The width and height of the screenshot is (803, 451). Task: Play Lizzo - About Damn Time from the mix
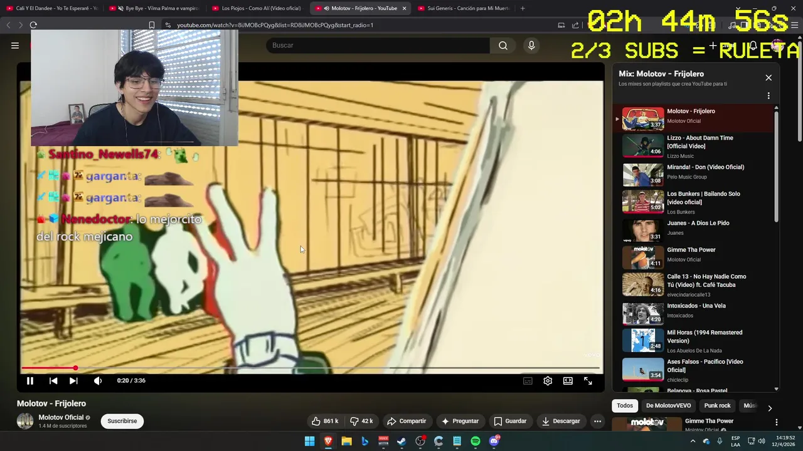[694, 147]
